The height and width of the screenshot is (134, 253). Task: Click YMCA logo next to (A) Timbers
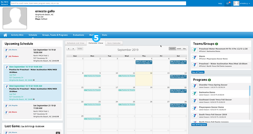[6, 57]
